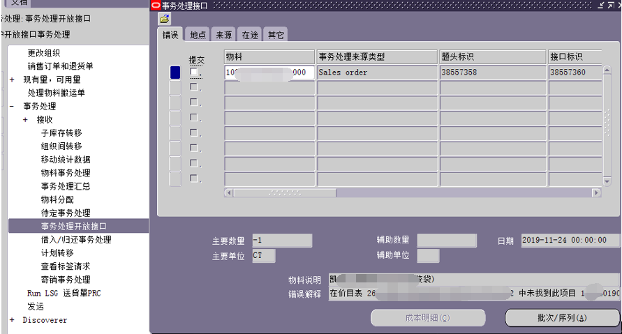Tick the 提交 checkbox in the third row
Screen dimensions: 622x334
tap(194, 103)
